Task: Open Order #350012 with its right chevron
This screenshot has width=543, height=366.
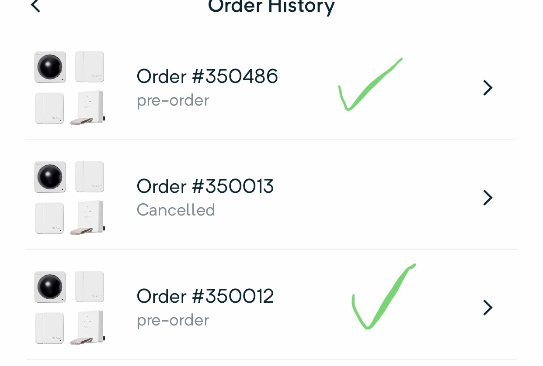Action: 487,308
